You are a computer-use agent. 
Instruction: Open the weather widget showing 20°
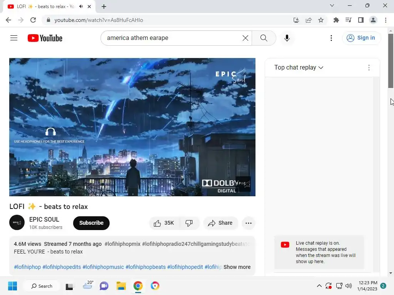[88, 285]
